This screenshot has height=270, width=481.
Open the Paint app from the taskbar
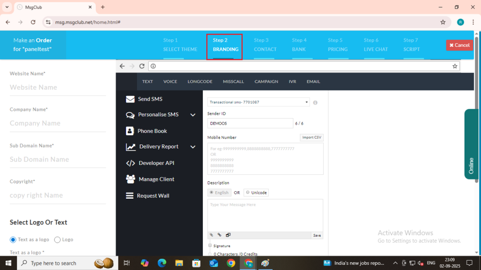(265, 263)
